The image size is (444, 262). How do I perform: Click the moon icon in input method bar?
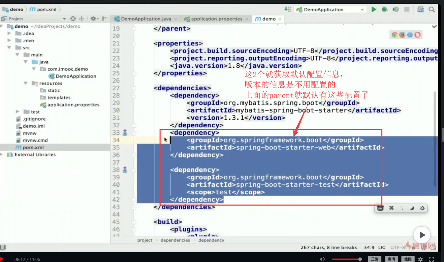[412, 208]
